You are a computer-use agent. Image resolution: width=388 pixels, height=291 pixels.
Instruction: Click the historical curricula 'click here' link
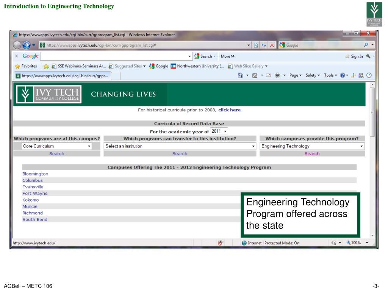click(x=229, y=110)
